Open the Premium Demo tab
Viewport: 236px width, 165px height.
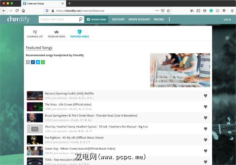tap(56, 34)
